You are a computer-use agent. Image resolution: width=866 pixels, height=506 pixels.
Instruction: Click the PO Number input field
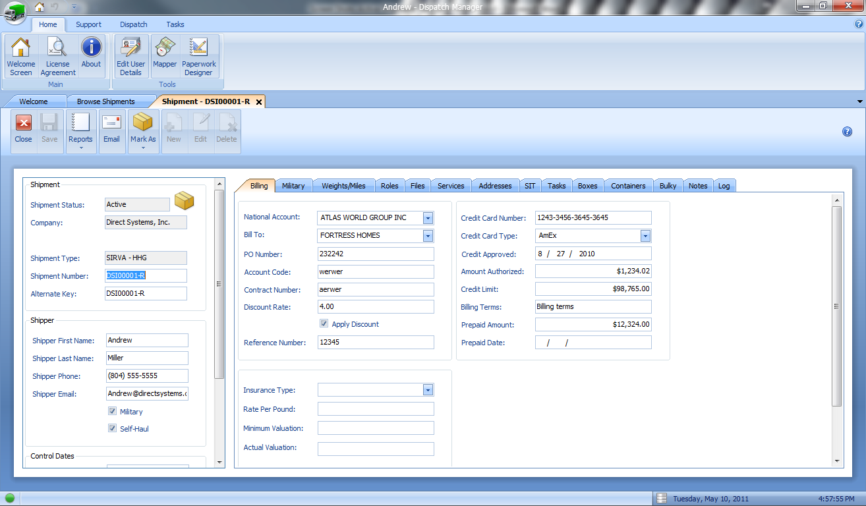click(375, 254)
